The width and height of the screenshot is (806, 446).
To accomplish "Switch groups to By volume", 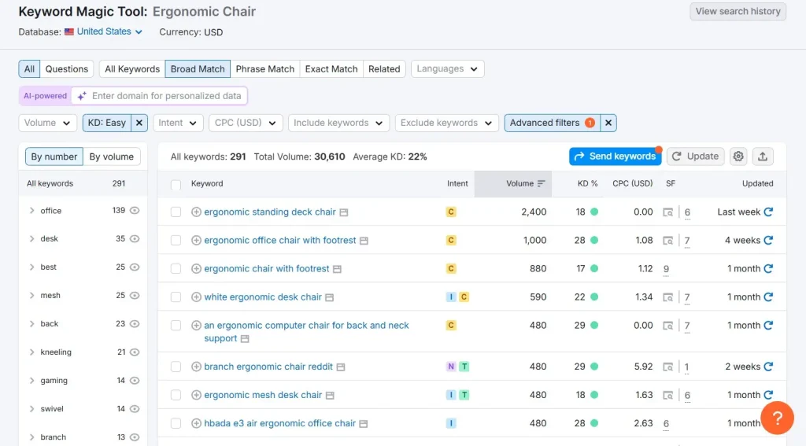I will coord(111,157).
